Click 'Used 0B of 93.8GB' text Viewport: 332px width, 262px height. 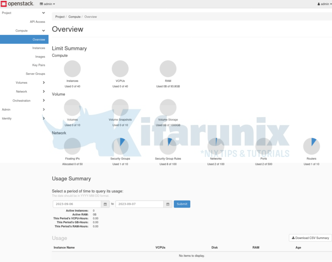pyautogui.click(x=168, y=86)
